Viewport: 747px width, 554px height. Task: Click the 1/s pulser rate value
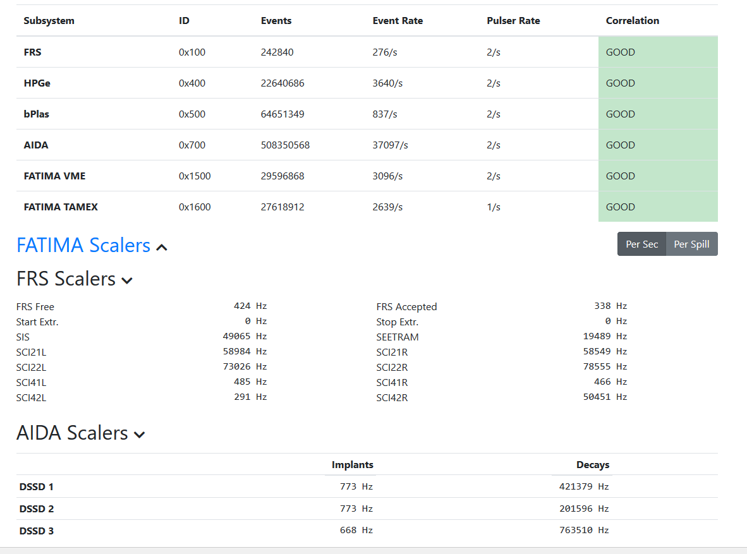[493, 207]
